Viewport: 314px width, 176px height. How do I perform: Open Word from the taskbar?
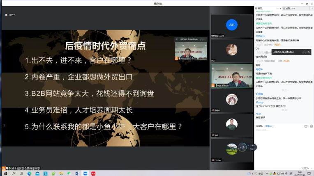click(x=77, y=174)
